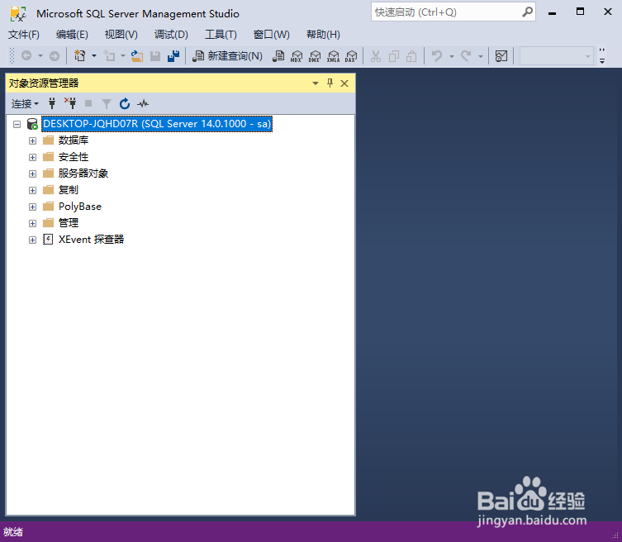Open the 文件(F) menu
Viewport: 622px width, 542px height.
click(x=24, y=35)
